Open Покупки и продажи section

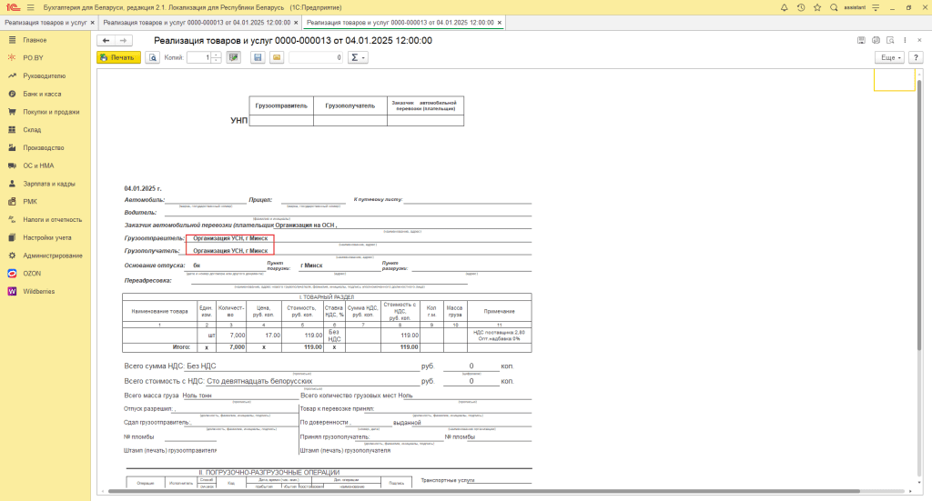[x=51, y=112]
